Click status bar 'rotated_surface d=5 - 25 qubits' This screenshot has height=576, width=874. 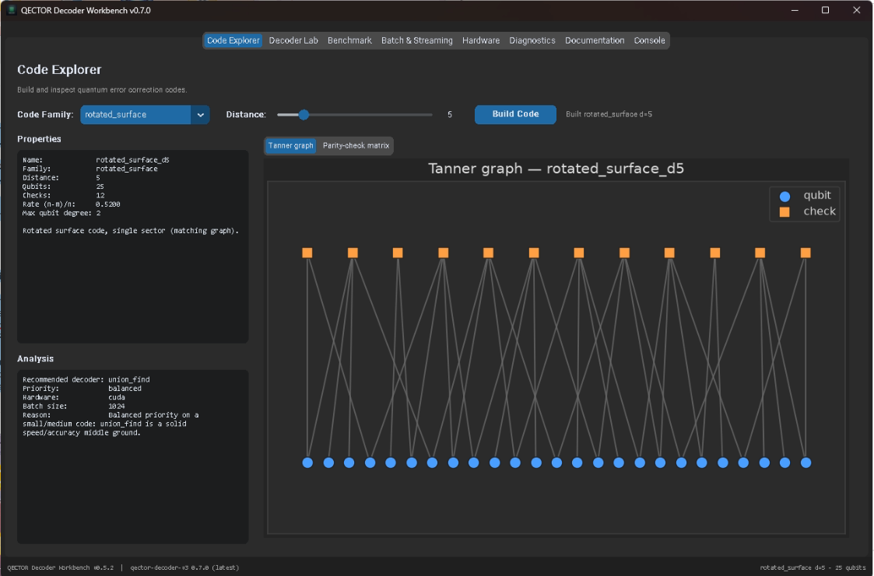tap(813, 567)
